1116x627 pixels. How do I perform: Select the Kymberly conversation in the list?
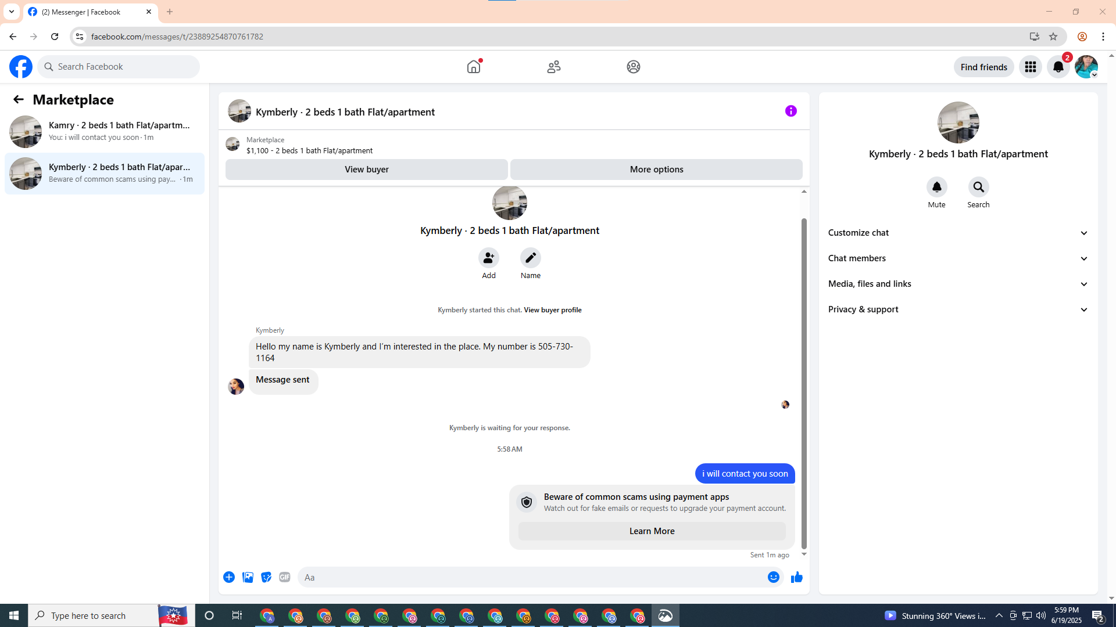(x=105, y=173)
